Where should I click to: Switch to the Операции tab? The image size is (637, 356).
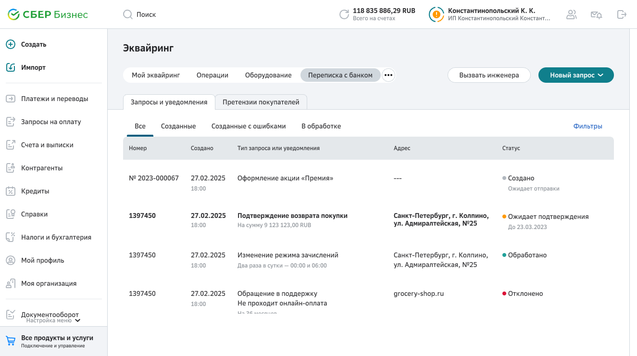point(212,75)
